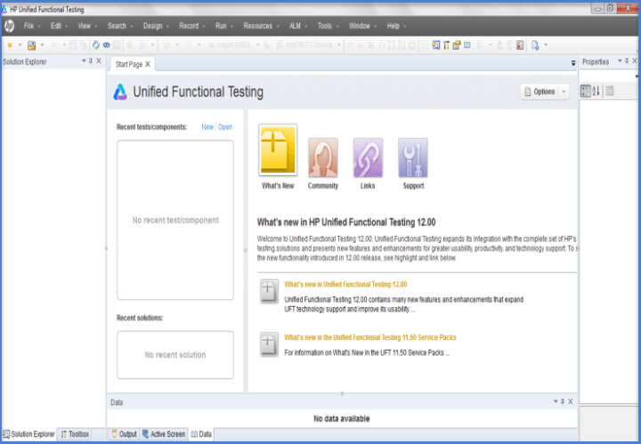Screen dimensions: 641x444
Task: Click the New link for recent tests
Action: click(x=207, y=127)
